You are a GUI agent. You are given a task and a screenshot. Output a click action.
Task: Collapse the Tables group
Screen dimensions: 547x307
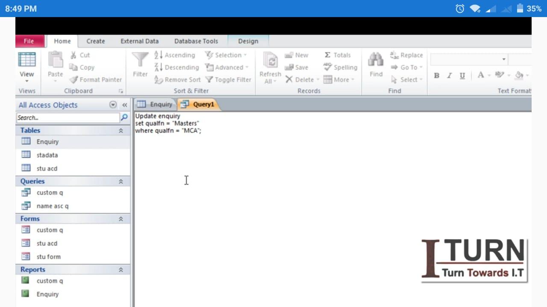click(x=121, y=130)
